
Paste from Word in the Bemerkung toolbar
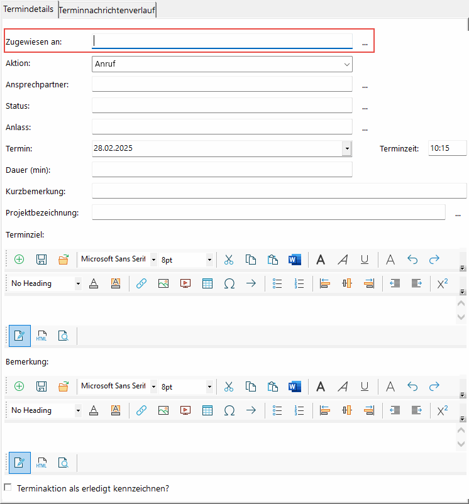point(295,386)
